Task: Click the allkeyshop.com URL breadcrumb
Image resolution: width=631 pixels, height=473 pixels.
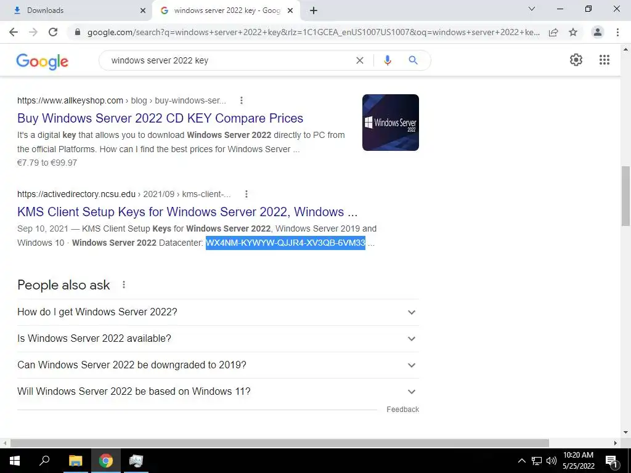Action: click(121, 100)
